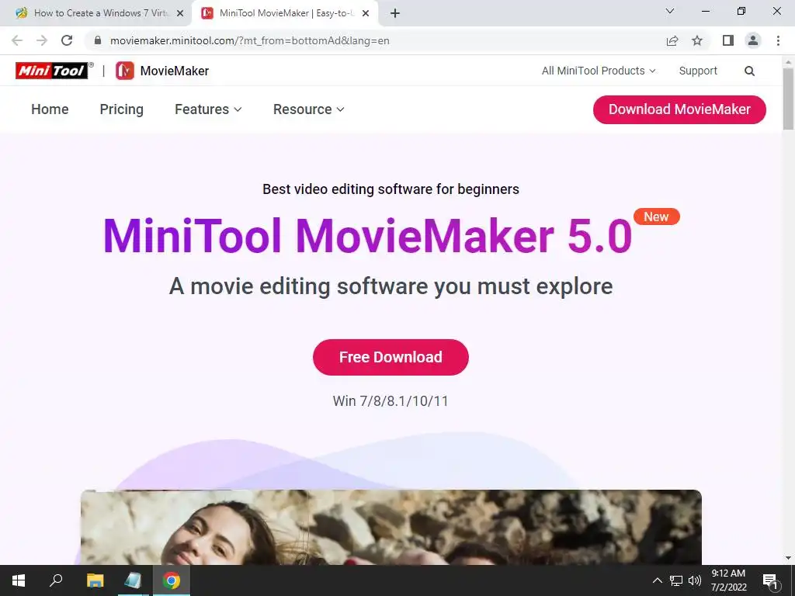The image size is (795, 596).
Task: Expand the All MiniTool Products dropdown
Action: 599,71
